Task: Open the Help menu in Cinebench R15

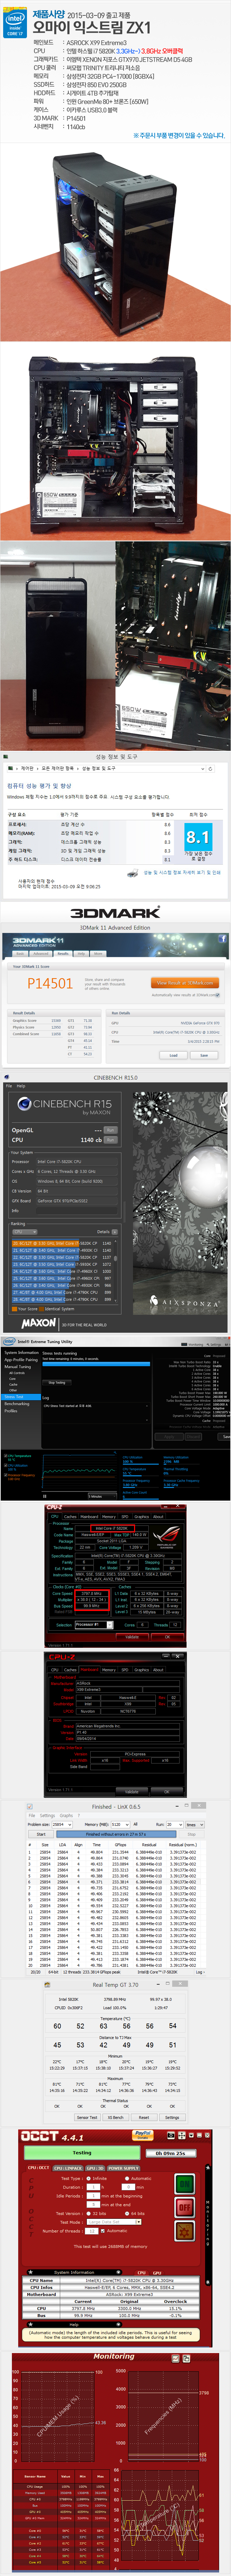Action: pyautogui.click(x=21, y=1086)
